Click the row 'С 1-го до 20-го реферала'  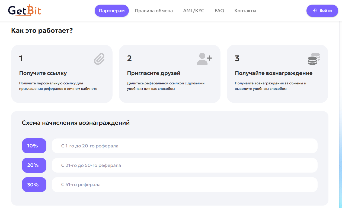point(184,146)
